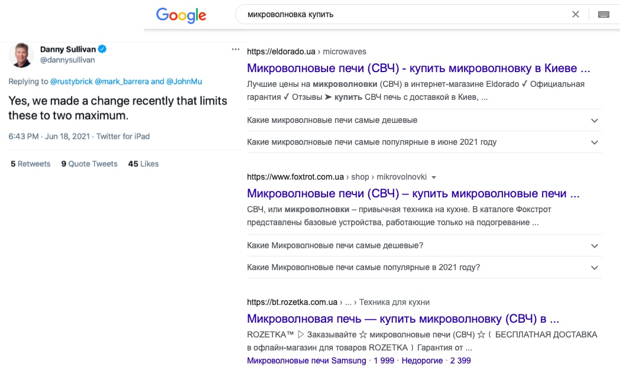Screen dimensions: 620x380
Task: View the 9 Quote Tweets
Action: tap(89, 164)
